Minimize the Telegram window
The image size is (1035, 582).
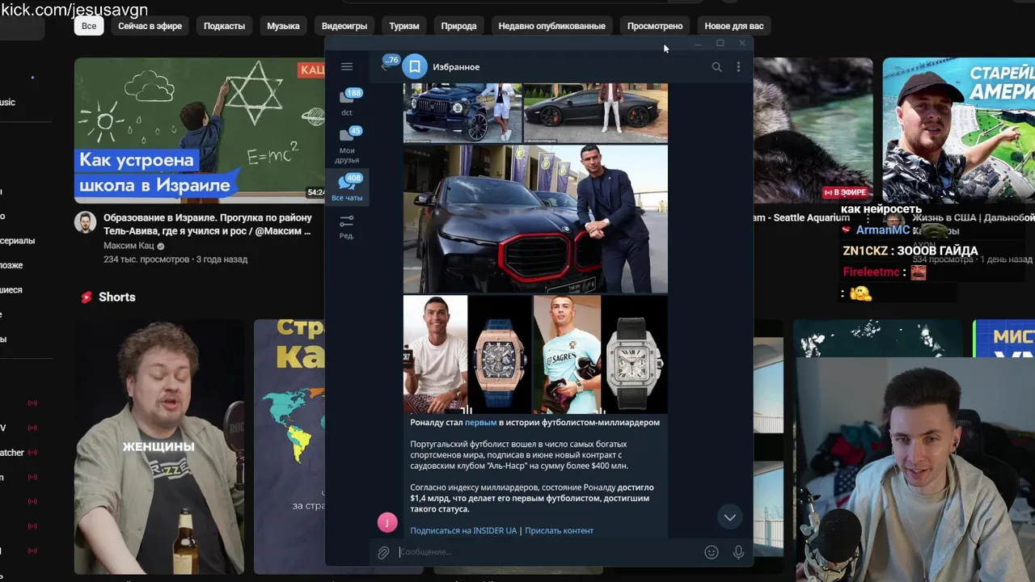pos(697,43)
